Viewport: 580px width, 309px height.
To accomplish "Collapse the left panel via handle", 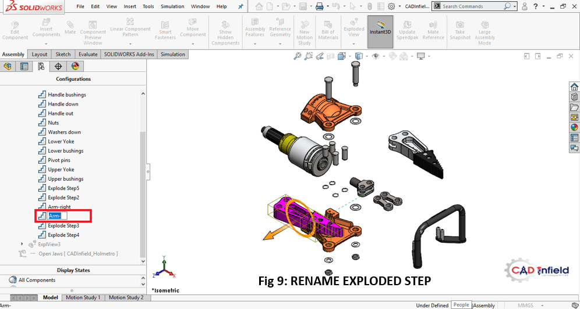I will pos(148,172).
